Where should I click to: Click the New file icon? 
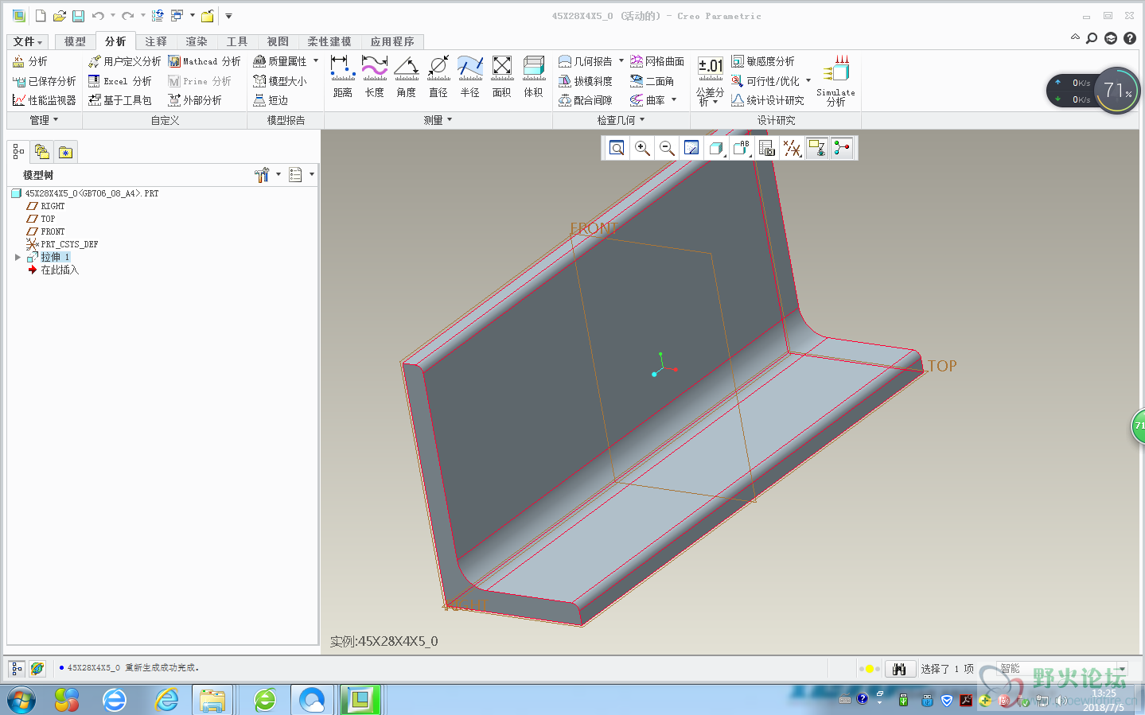pyautogui.click(x=40, y=15)
